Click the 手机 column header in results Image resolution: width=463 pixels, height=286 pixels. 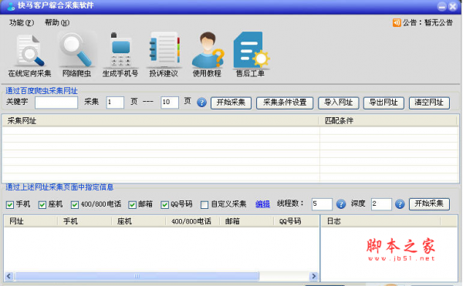click(84, 221)
